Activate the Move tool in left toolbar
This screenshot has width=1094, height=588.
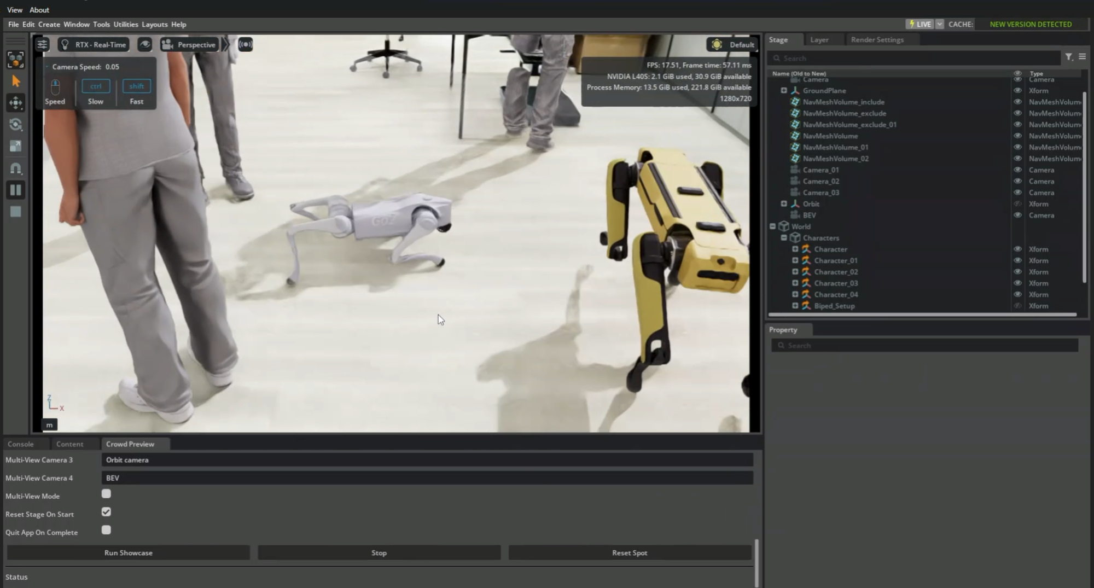(x=15, y=103)
